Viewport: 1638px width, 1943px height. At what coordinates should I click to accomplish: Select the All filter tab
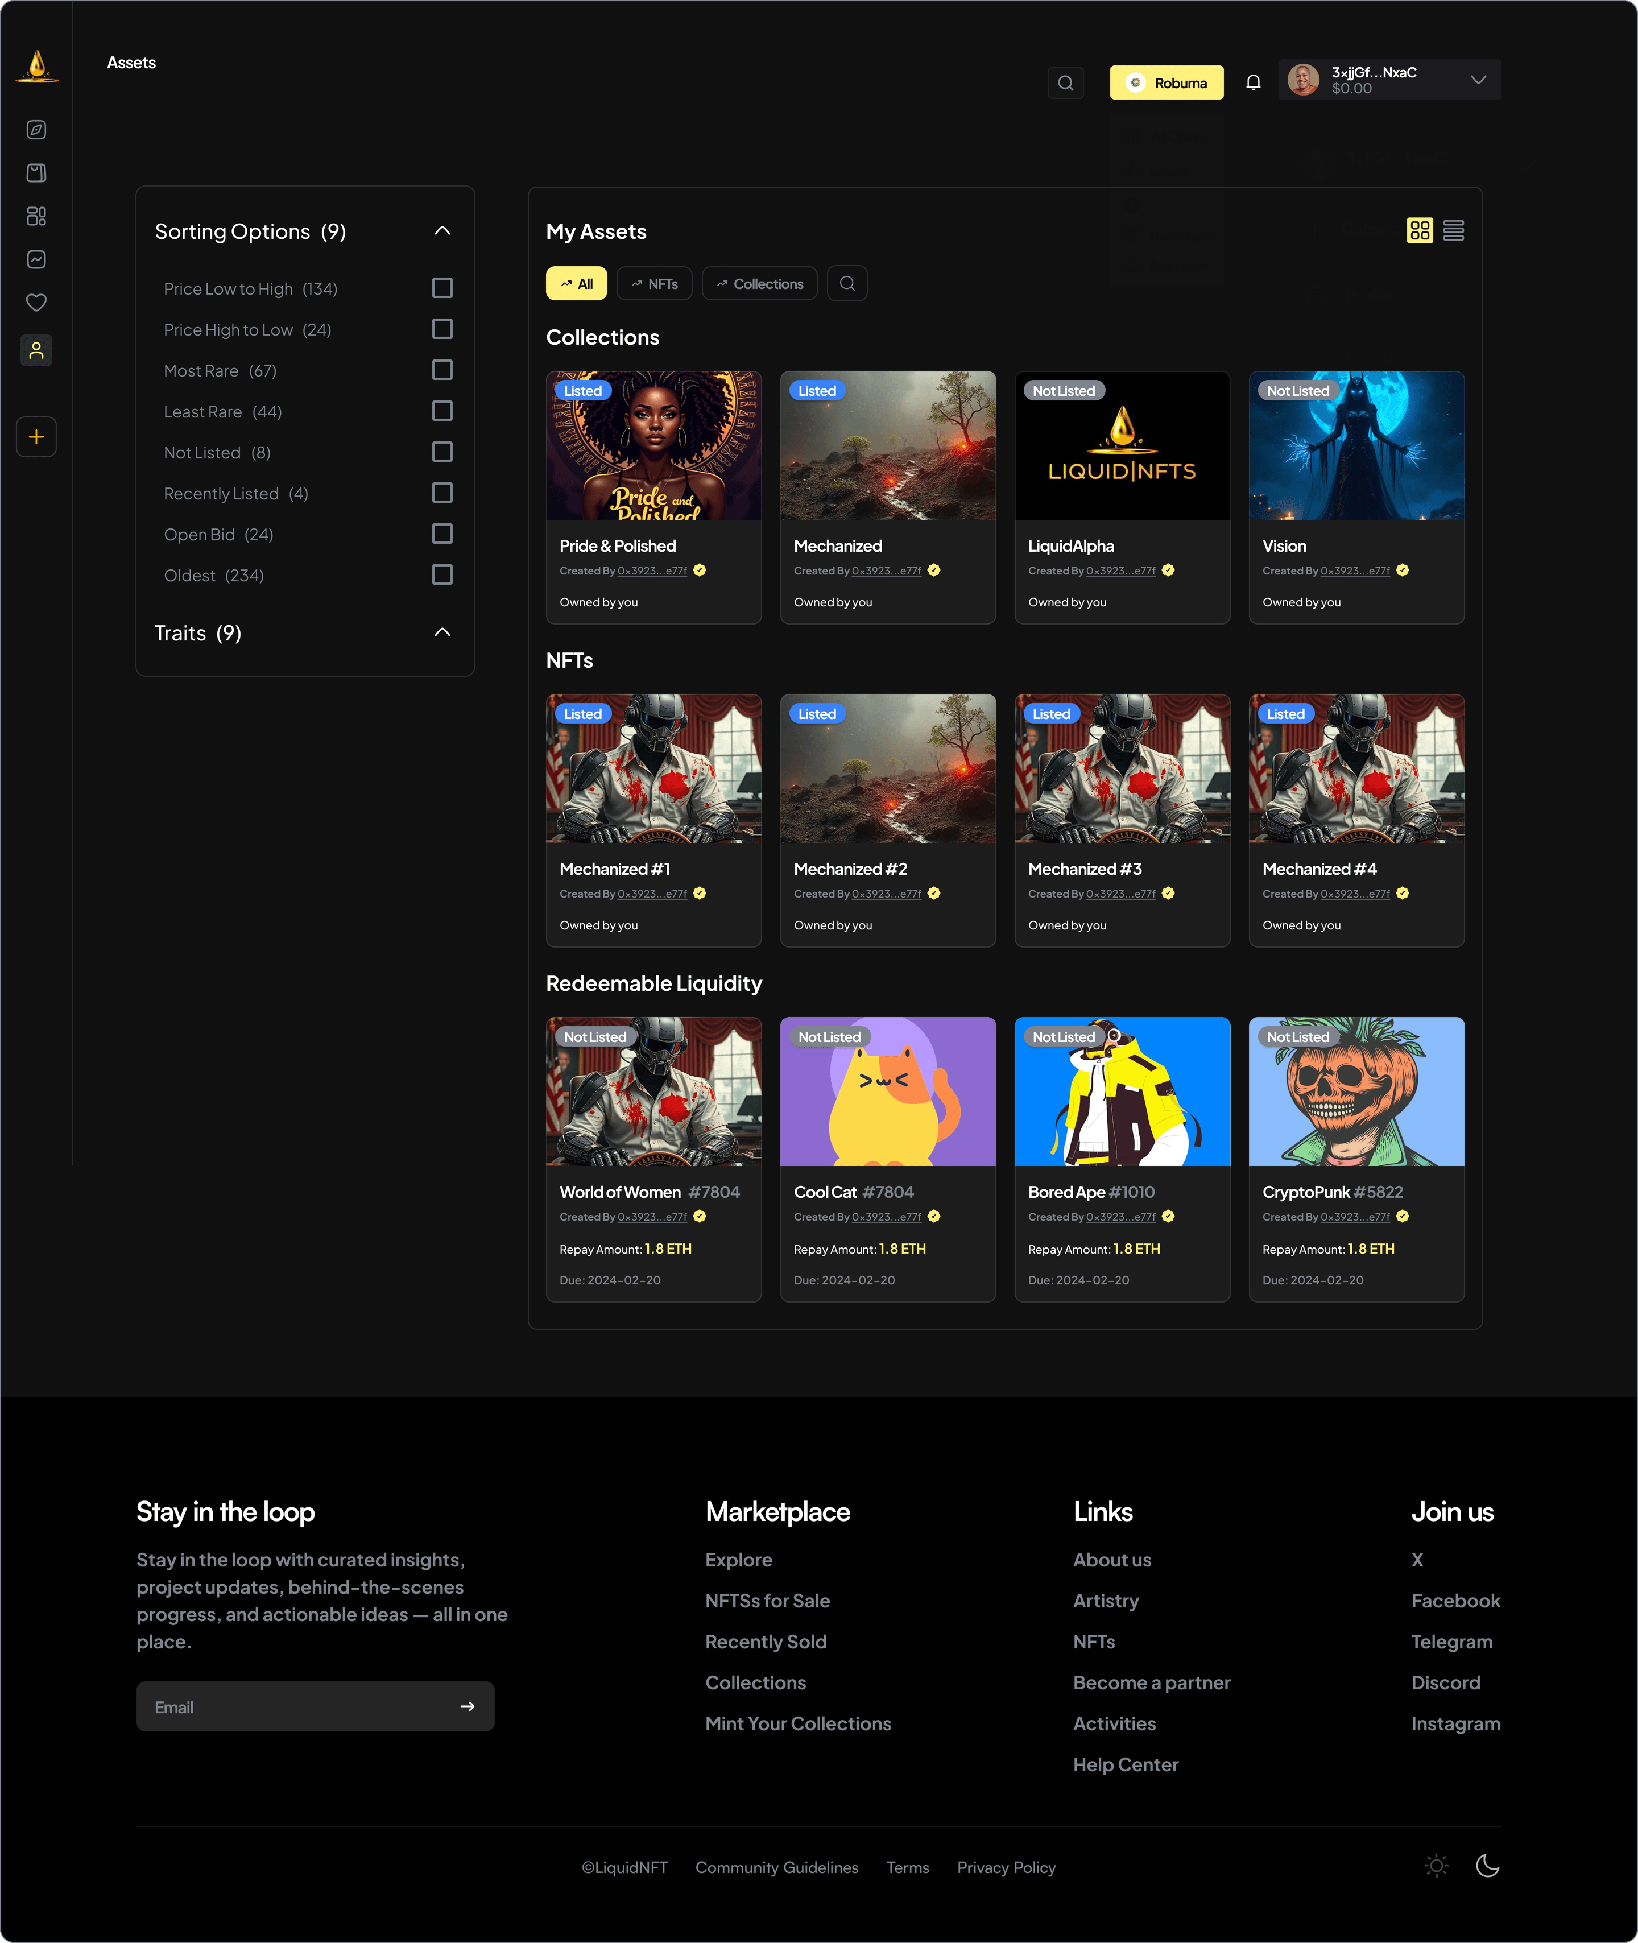click(577, 283)
